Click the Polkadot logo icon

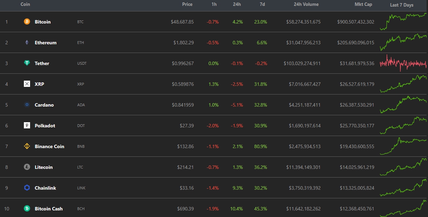pyautogui.click(x=27, y=126)
